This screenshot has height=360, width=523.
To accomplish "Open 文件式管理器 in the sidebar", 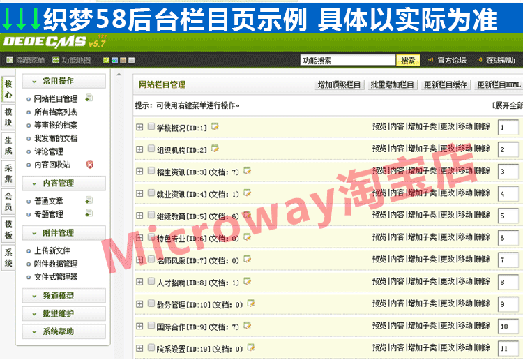I will coord(56,277).
